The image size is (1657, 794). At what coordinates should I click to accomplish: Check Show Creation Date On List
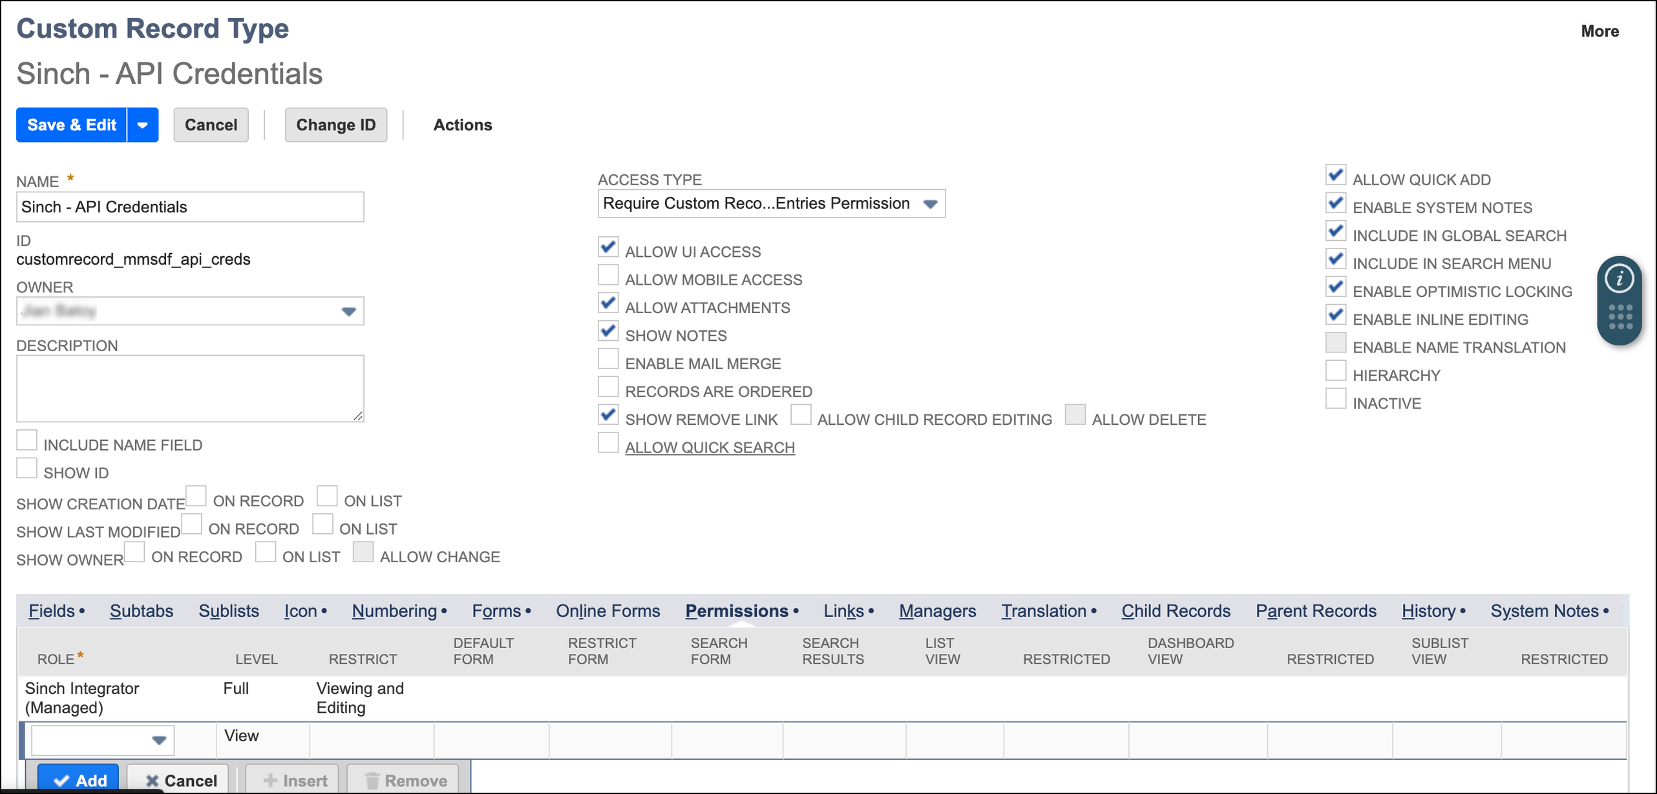[x=327, y=496]
